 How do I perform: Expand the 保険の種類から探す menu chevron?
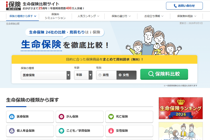point(35,16)
